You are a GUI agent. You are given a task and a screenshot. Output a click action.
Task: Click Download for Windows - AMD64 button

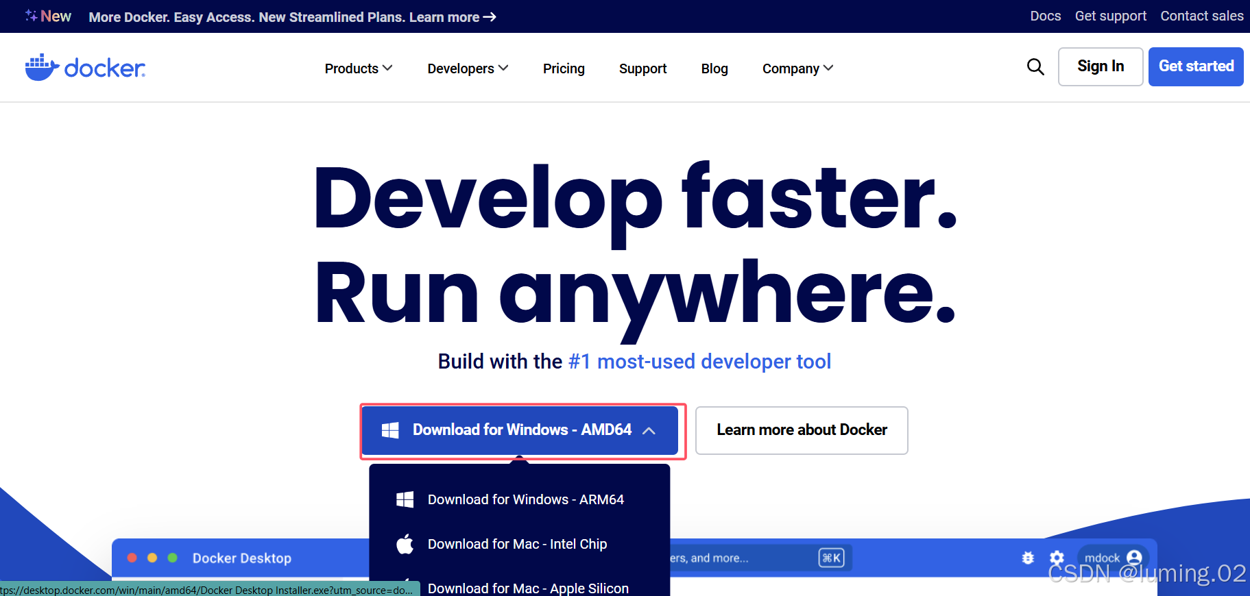(x=520, y=430)
